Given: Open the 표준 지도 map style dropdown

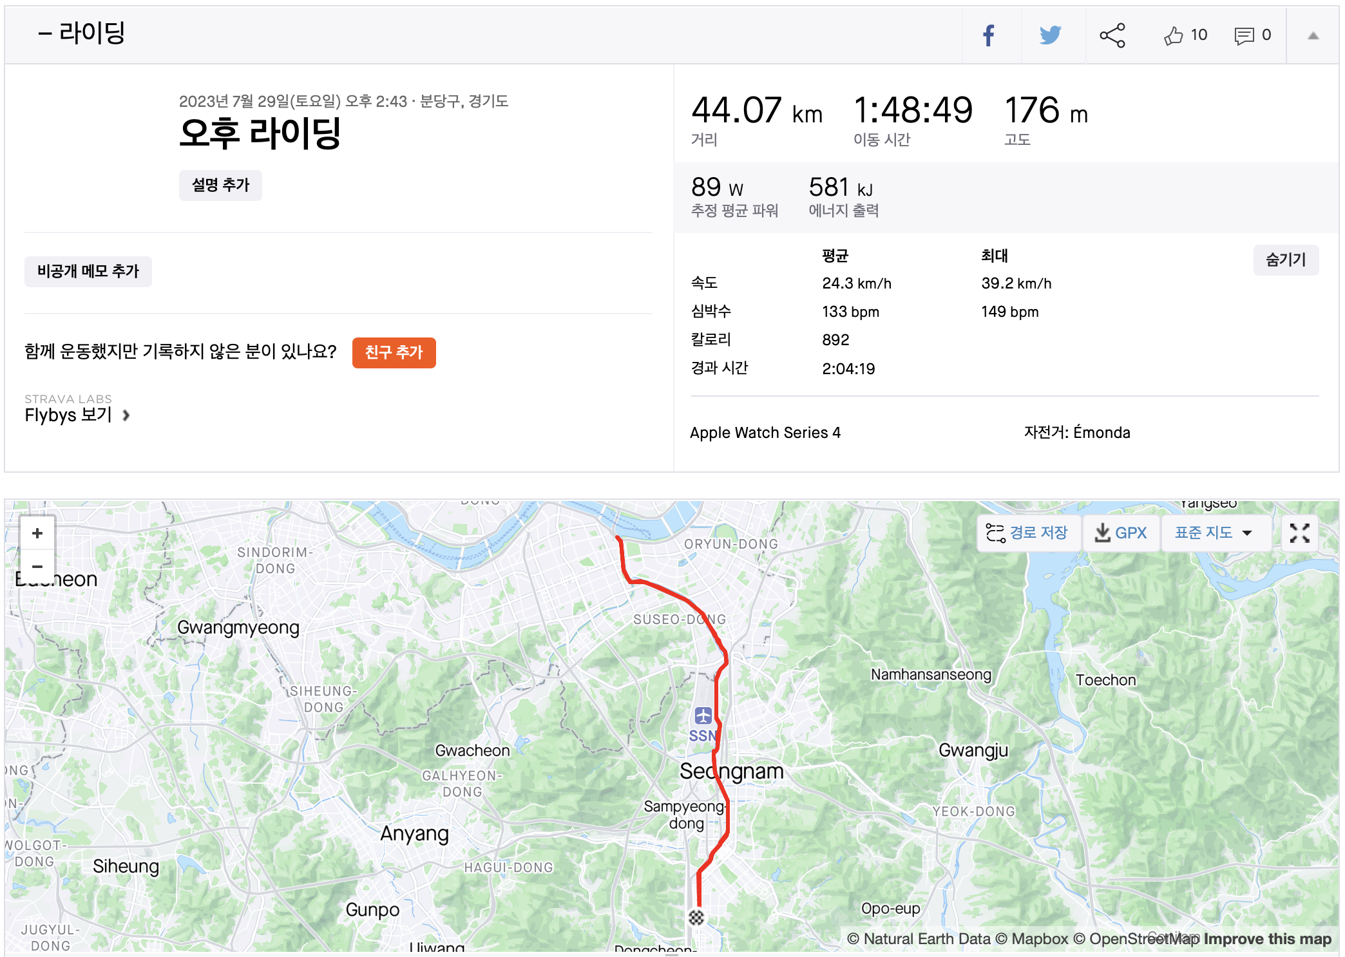Looking at the screenshot, I should pos(1214,533).
